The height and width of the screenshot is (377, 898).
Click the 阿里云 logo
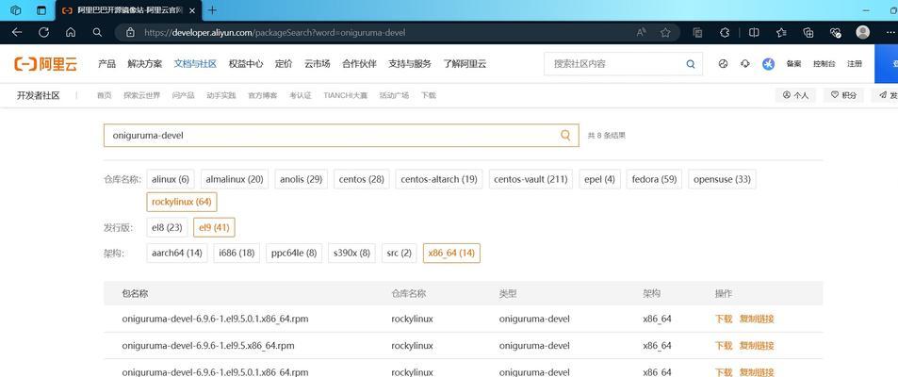click(46, 63)
